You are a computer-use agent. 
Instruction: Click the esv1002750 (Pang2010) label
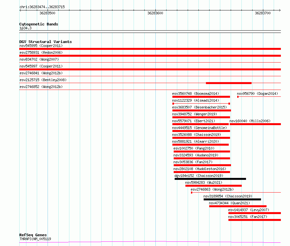click(194, 148)
